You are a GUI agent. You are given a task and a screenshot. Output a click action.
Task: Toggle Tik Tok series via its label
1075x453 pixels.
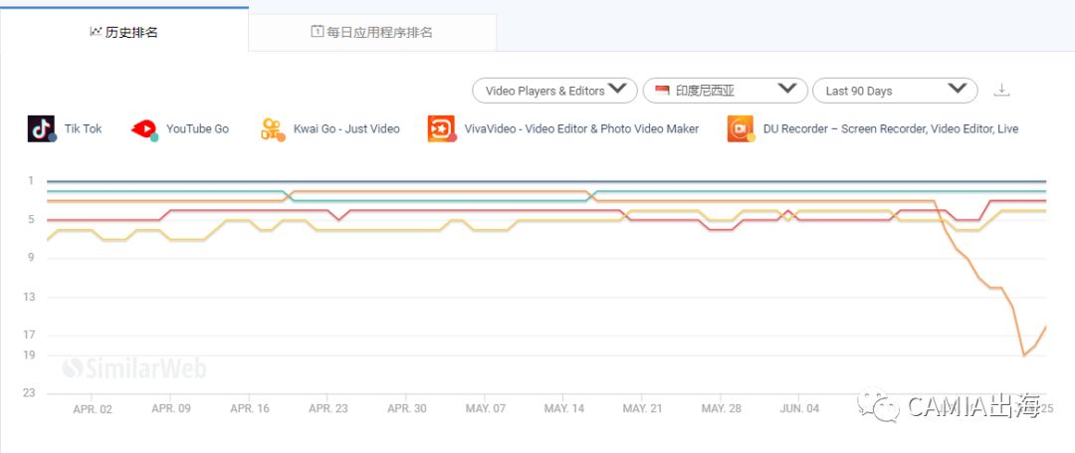pos(84,128)
